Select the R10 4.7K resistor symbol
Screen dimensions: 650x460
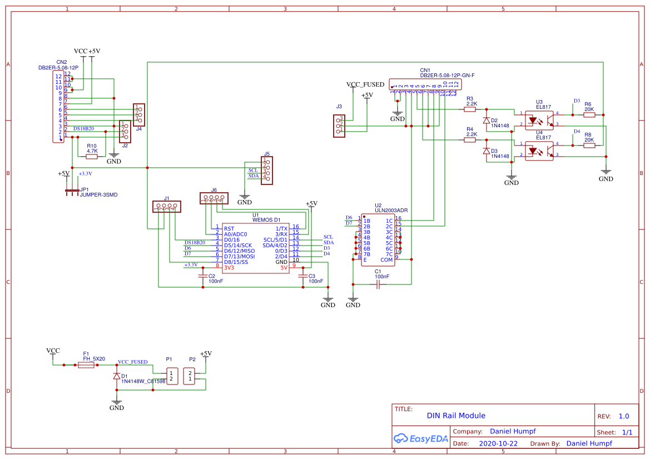[x=92, y=157]
